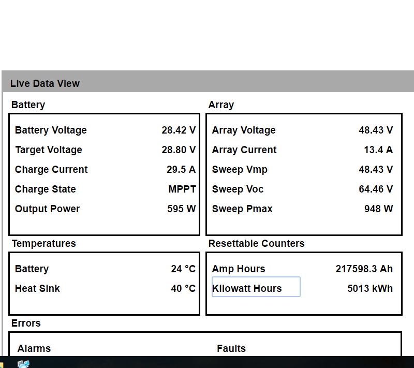Click the Amp Hours label
This screenshot has width=414, height=368.
click(239, 269)
